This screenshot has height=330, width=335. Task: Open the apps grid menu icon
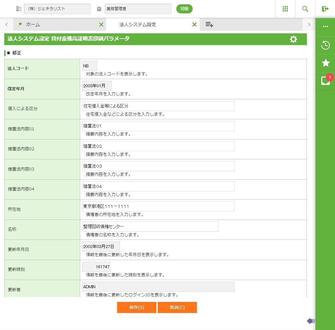pyautogui.click(x=285, y=9)
